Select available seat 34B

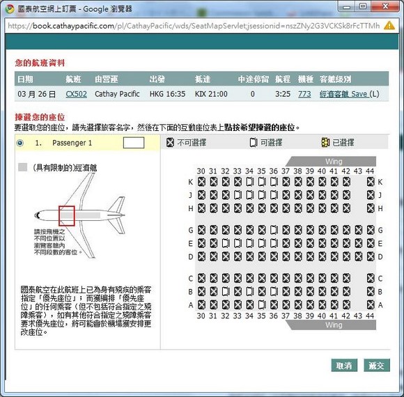click(x=249, y=291)
